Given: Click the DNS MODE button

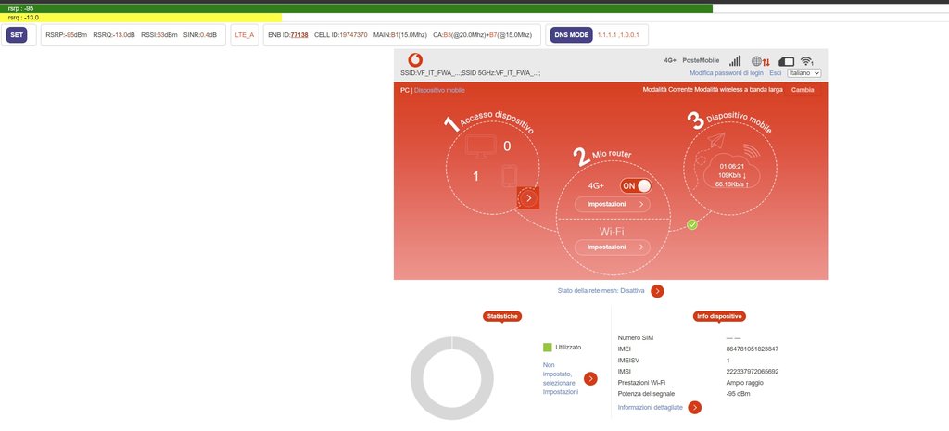Looking at the screenshot, I should 571,35.
